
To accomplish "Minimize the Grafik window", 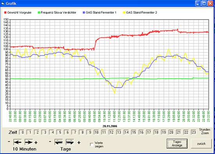I will [x=198, y=4].
